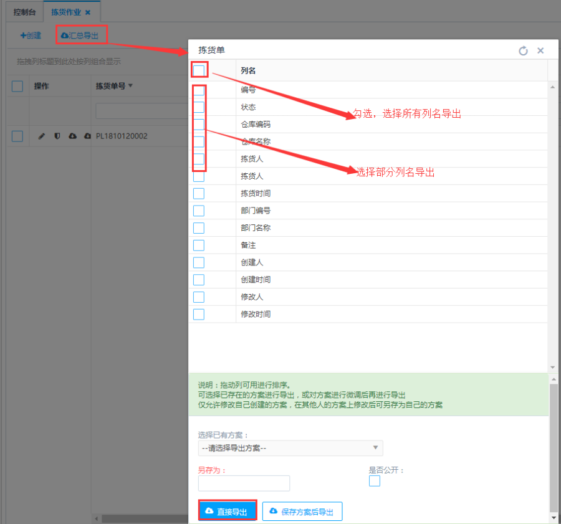Click the 直接导出 button
The width and height of the screenshot is (561, 524).
pyautogui.click(x=227, y=512)
